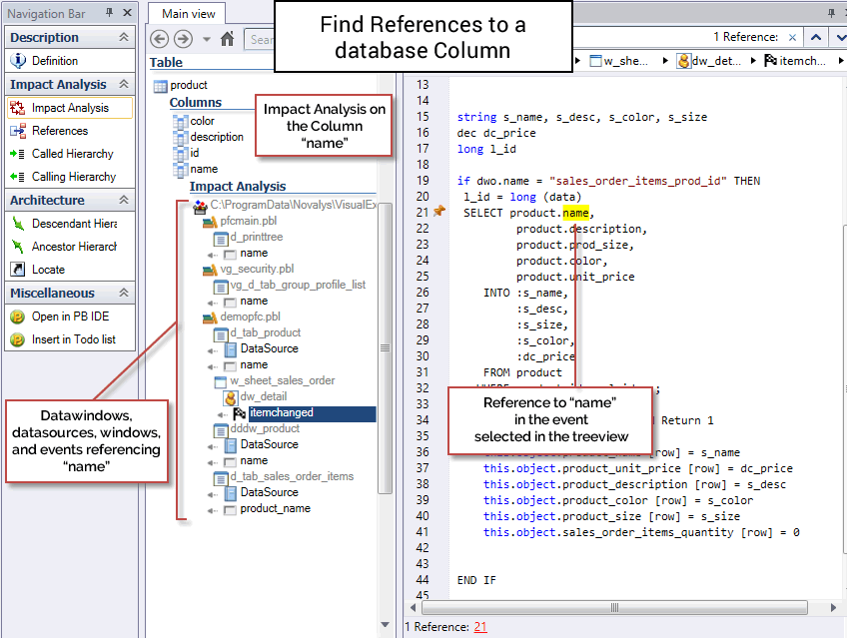Open References from the navigation list
Viewport: 847px width, 638px height.
coord(59,131)
